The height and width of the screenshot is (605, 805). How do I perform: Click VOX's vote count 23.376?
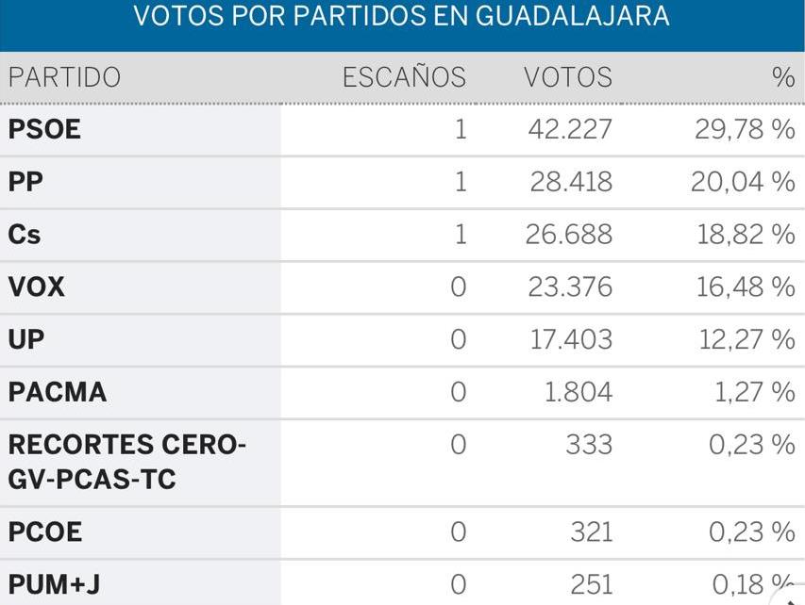tap(570, 287)
